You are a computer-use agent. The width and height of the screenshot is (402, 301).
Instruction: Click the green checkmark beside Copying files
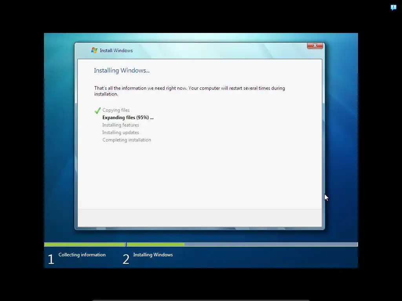pyautogui.click(x=97, y=110)
